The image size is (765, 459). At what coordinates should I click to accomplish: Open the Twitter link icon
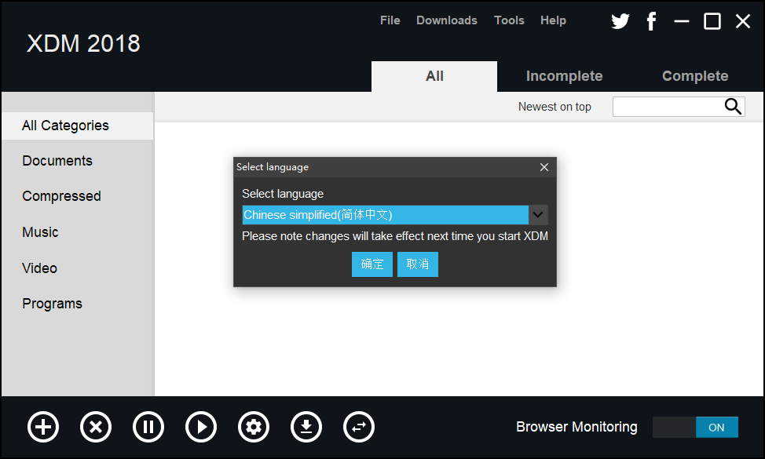pos(620,21)
